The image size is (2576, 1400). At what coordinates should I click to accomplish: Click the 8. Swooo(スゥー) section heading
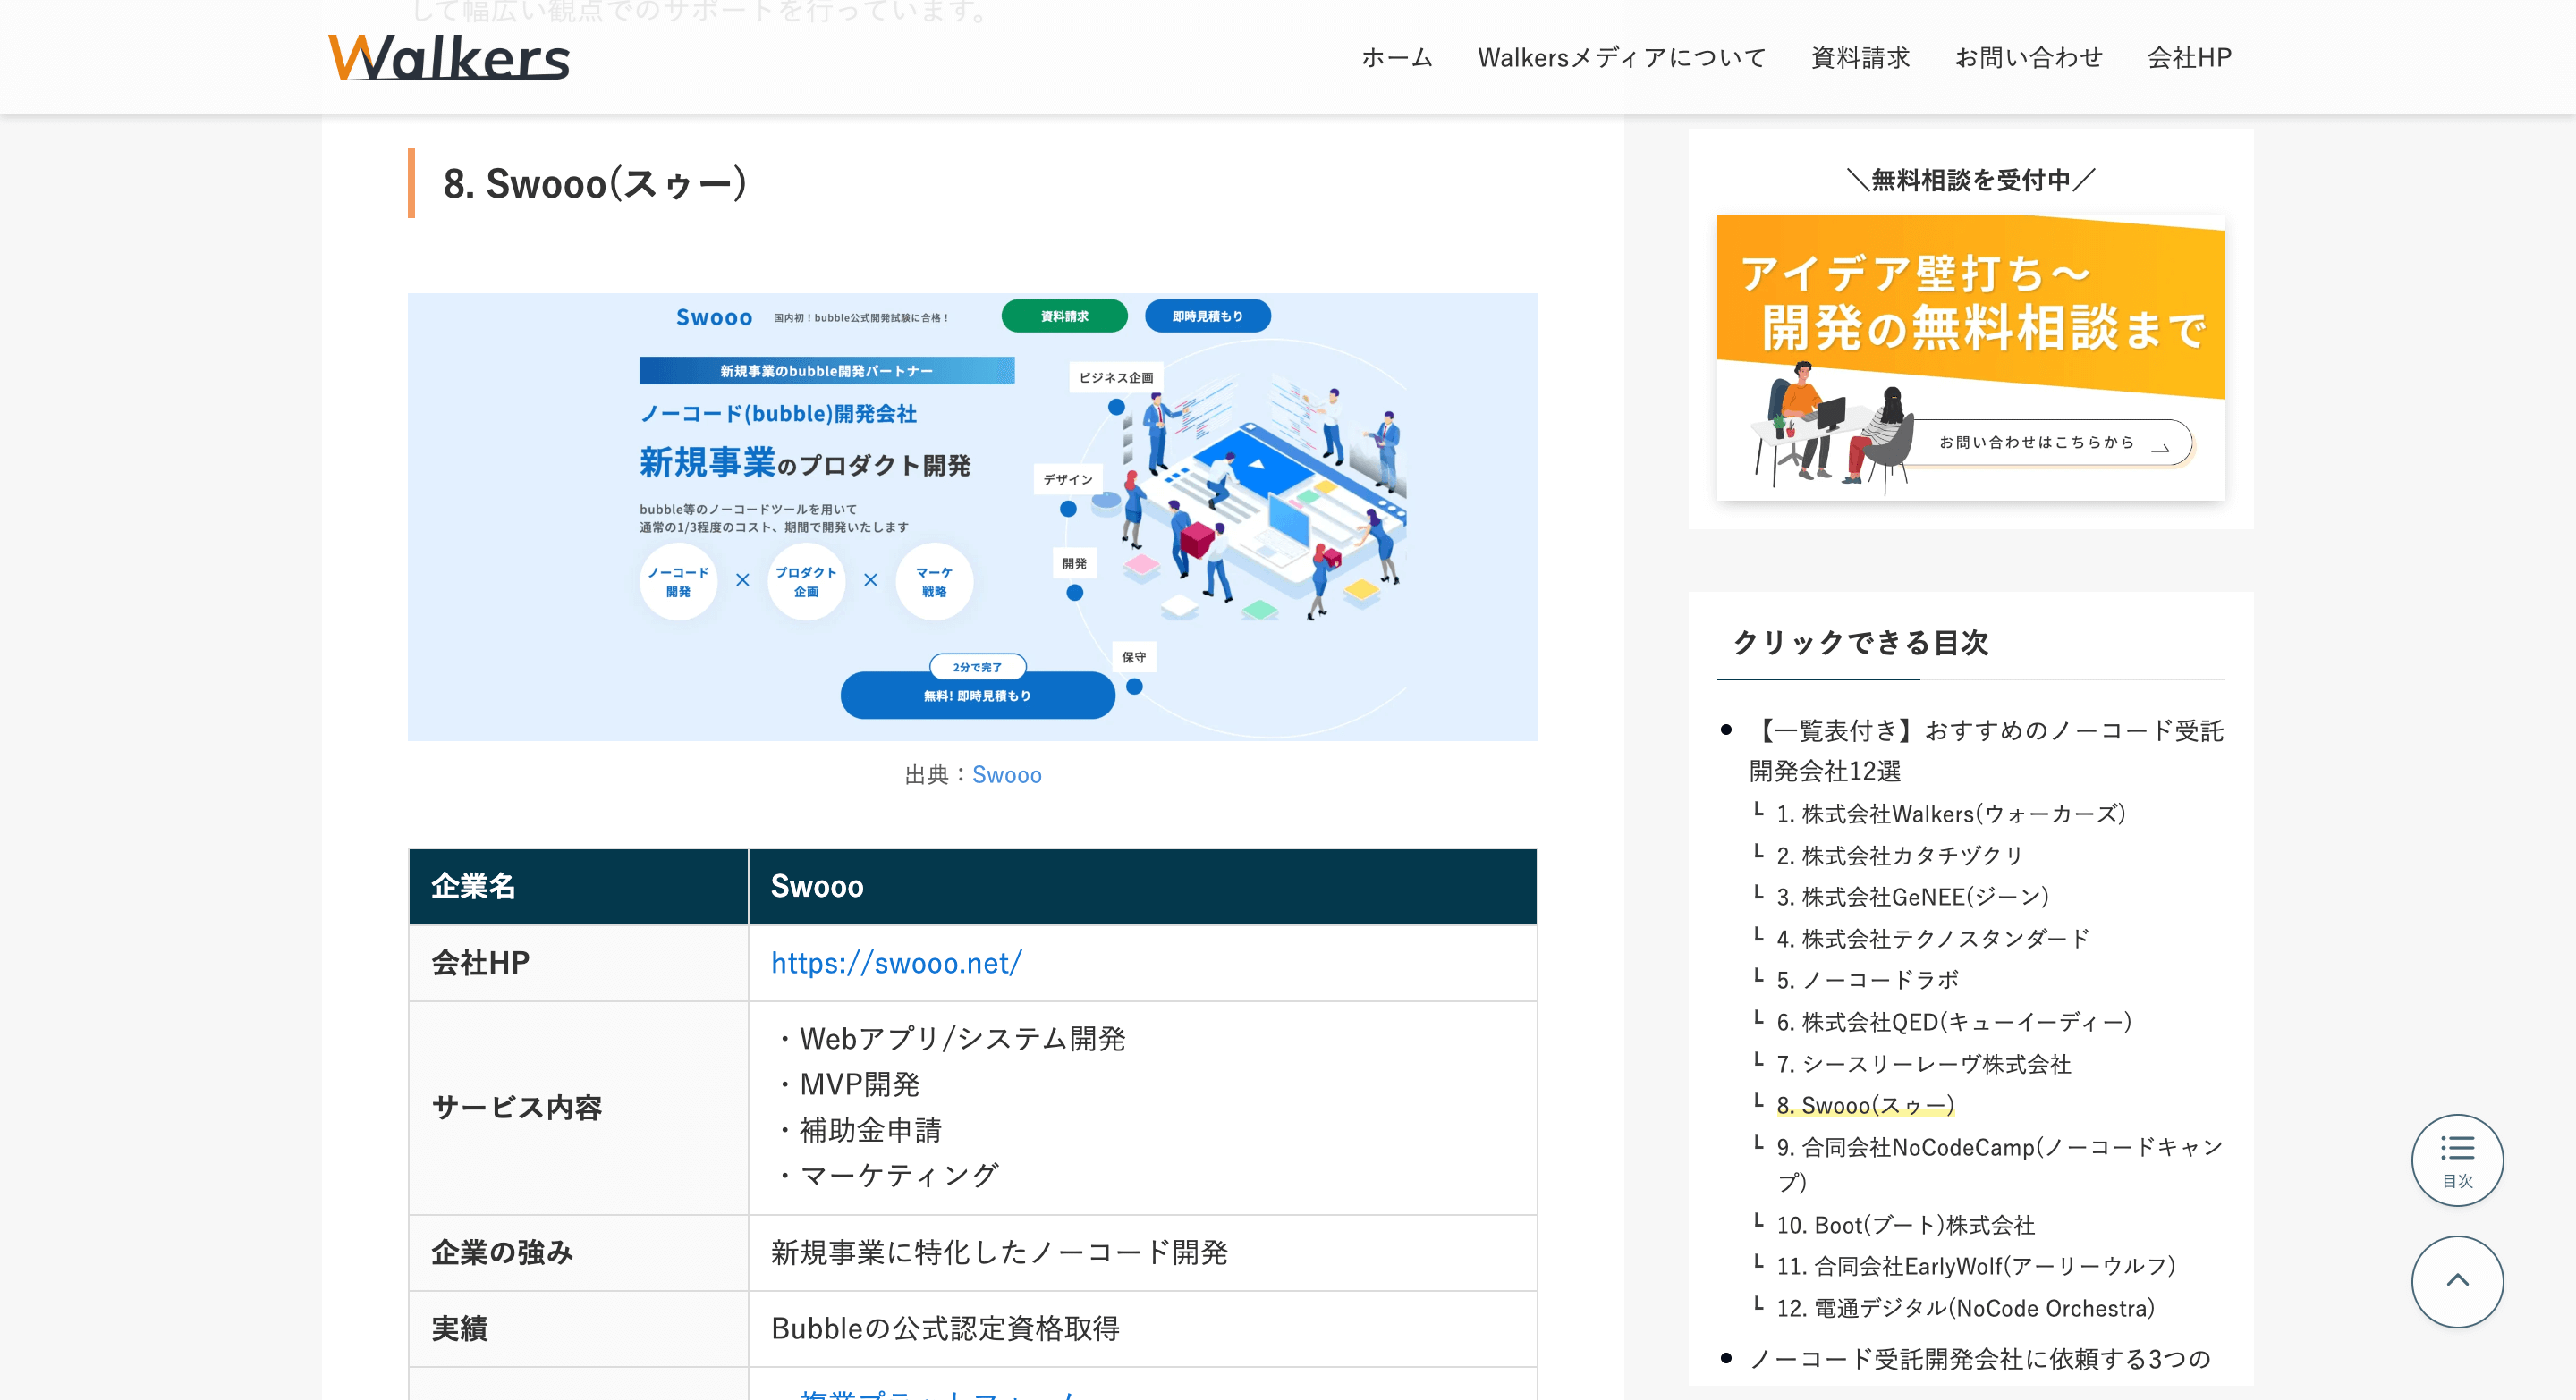[594, 184]
